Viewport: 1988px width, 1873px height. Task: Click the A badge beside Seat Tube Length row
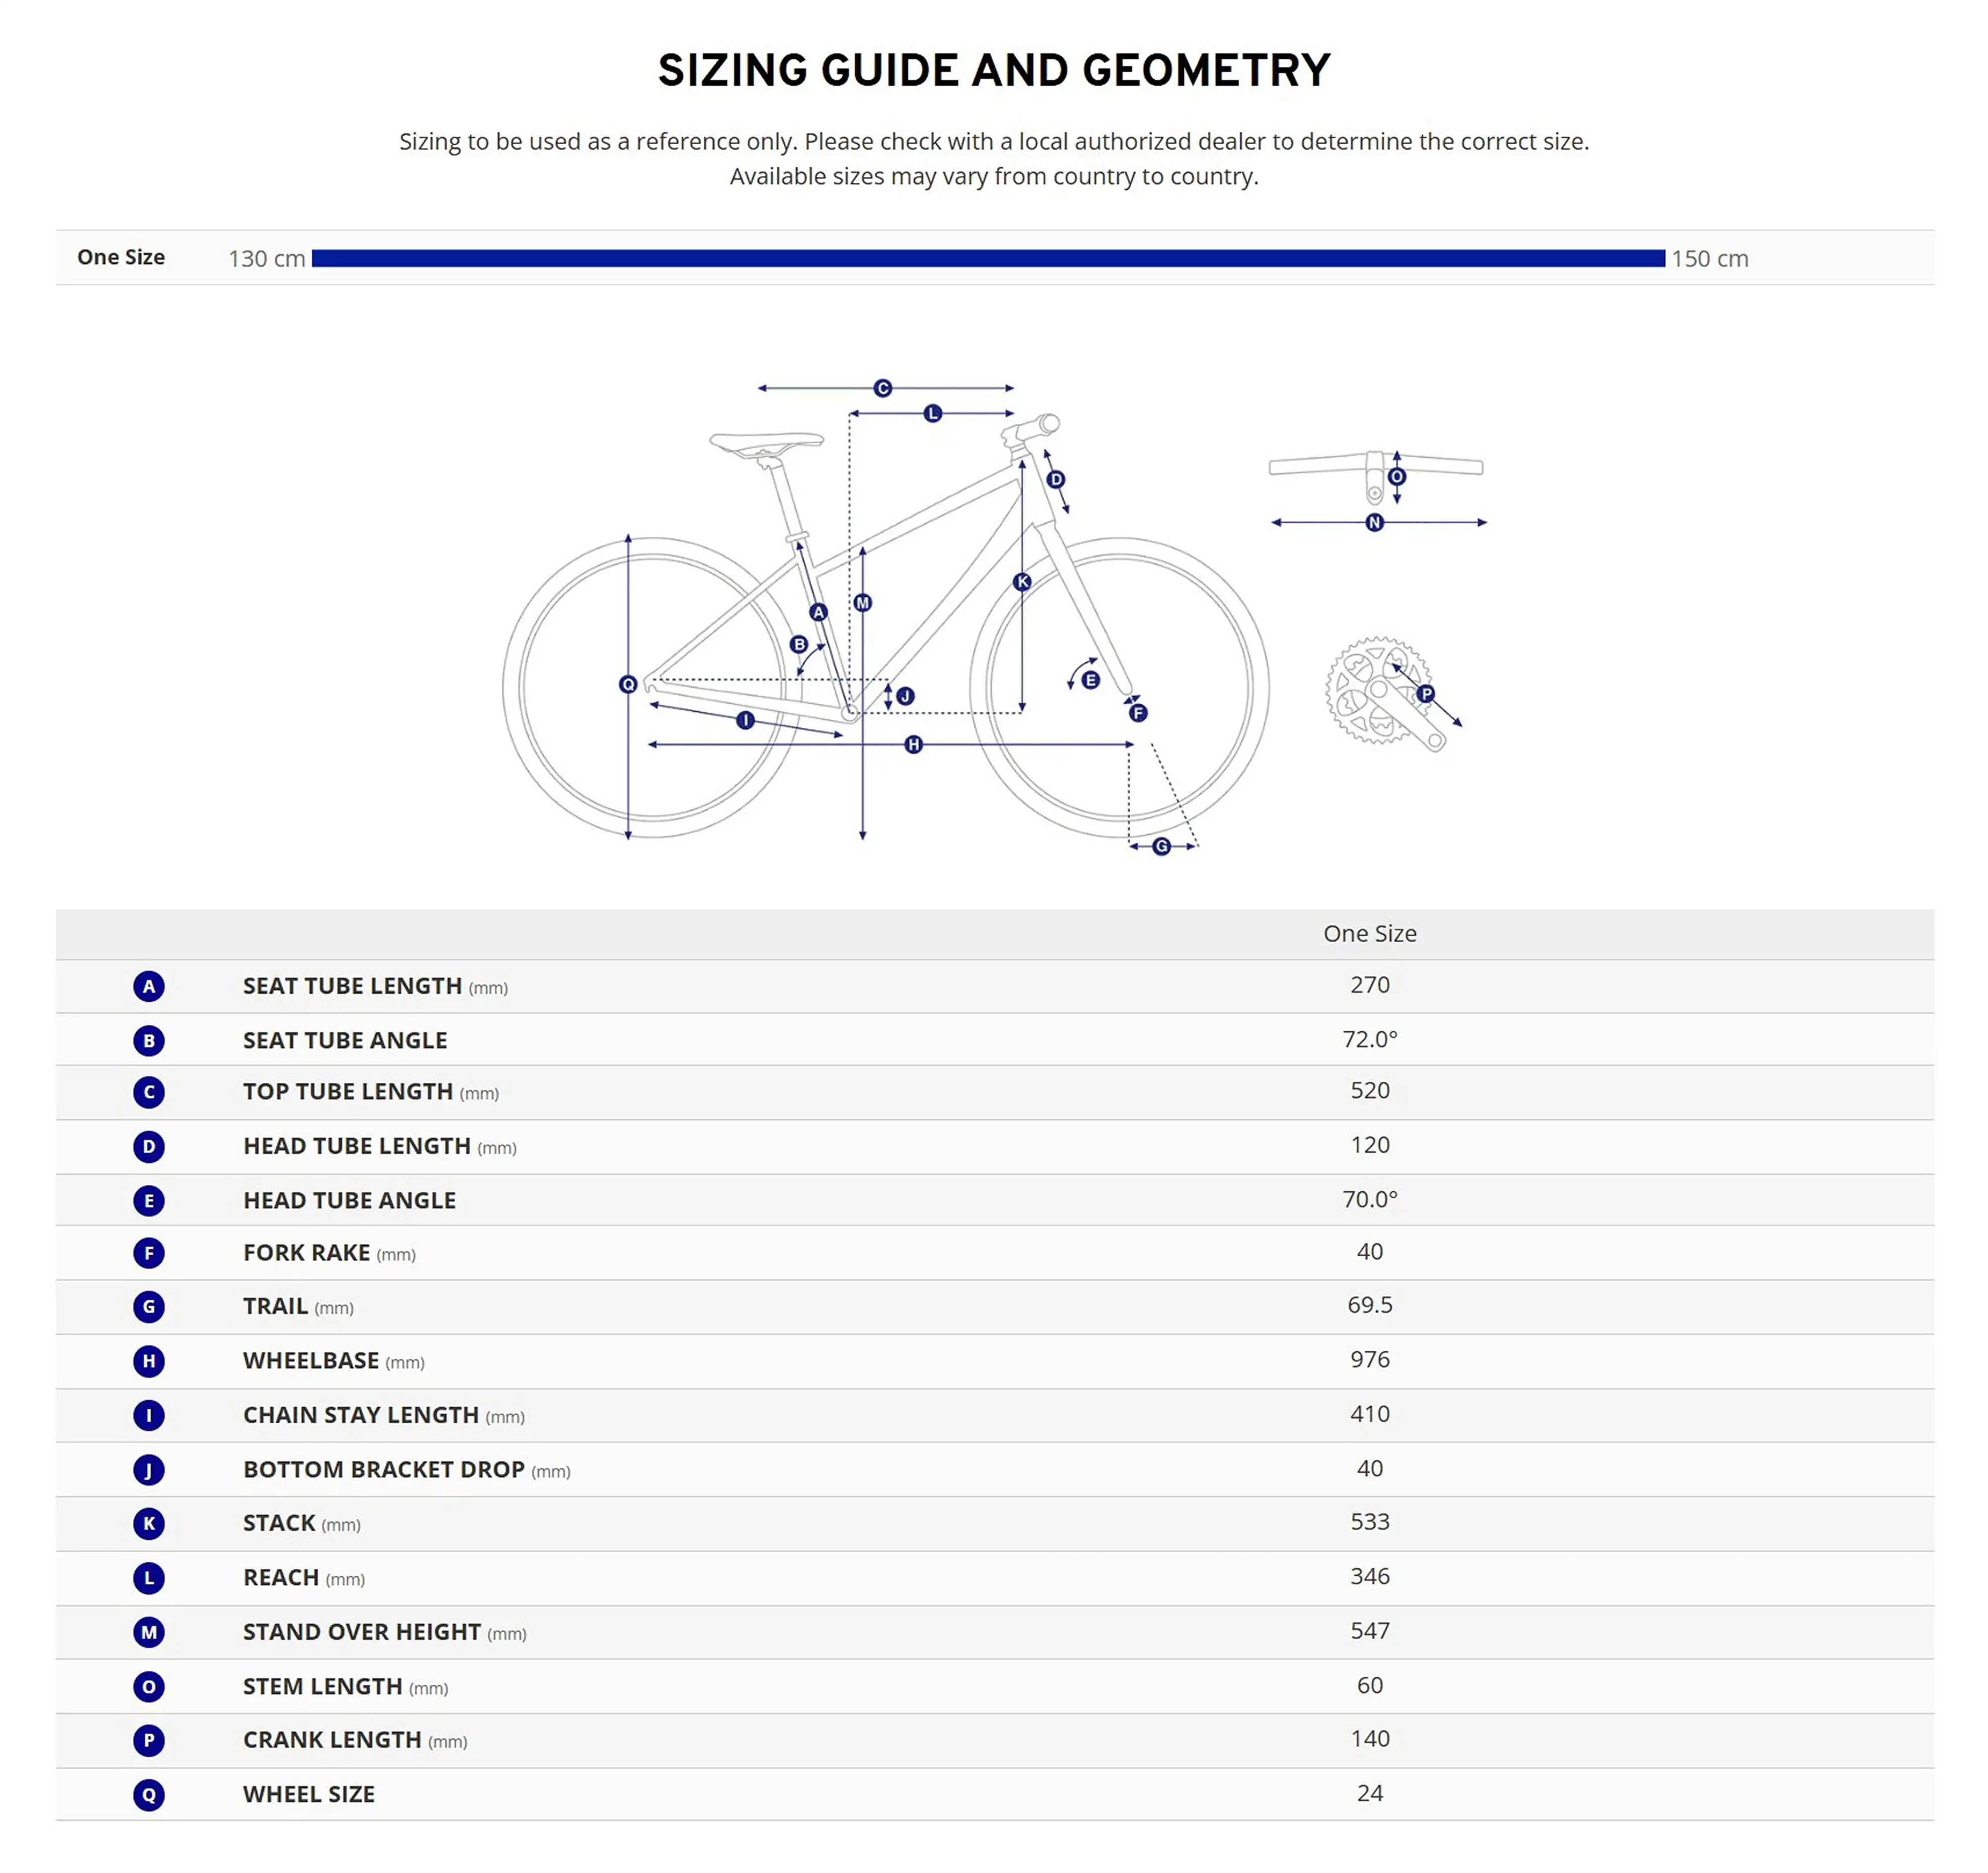[x=149, y=986]
